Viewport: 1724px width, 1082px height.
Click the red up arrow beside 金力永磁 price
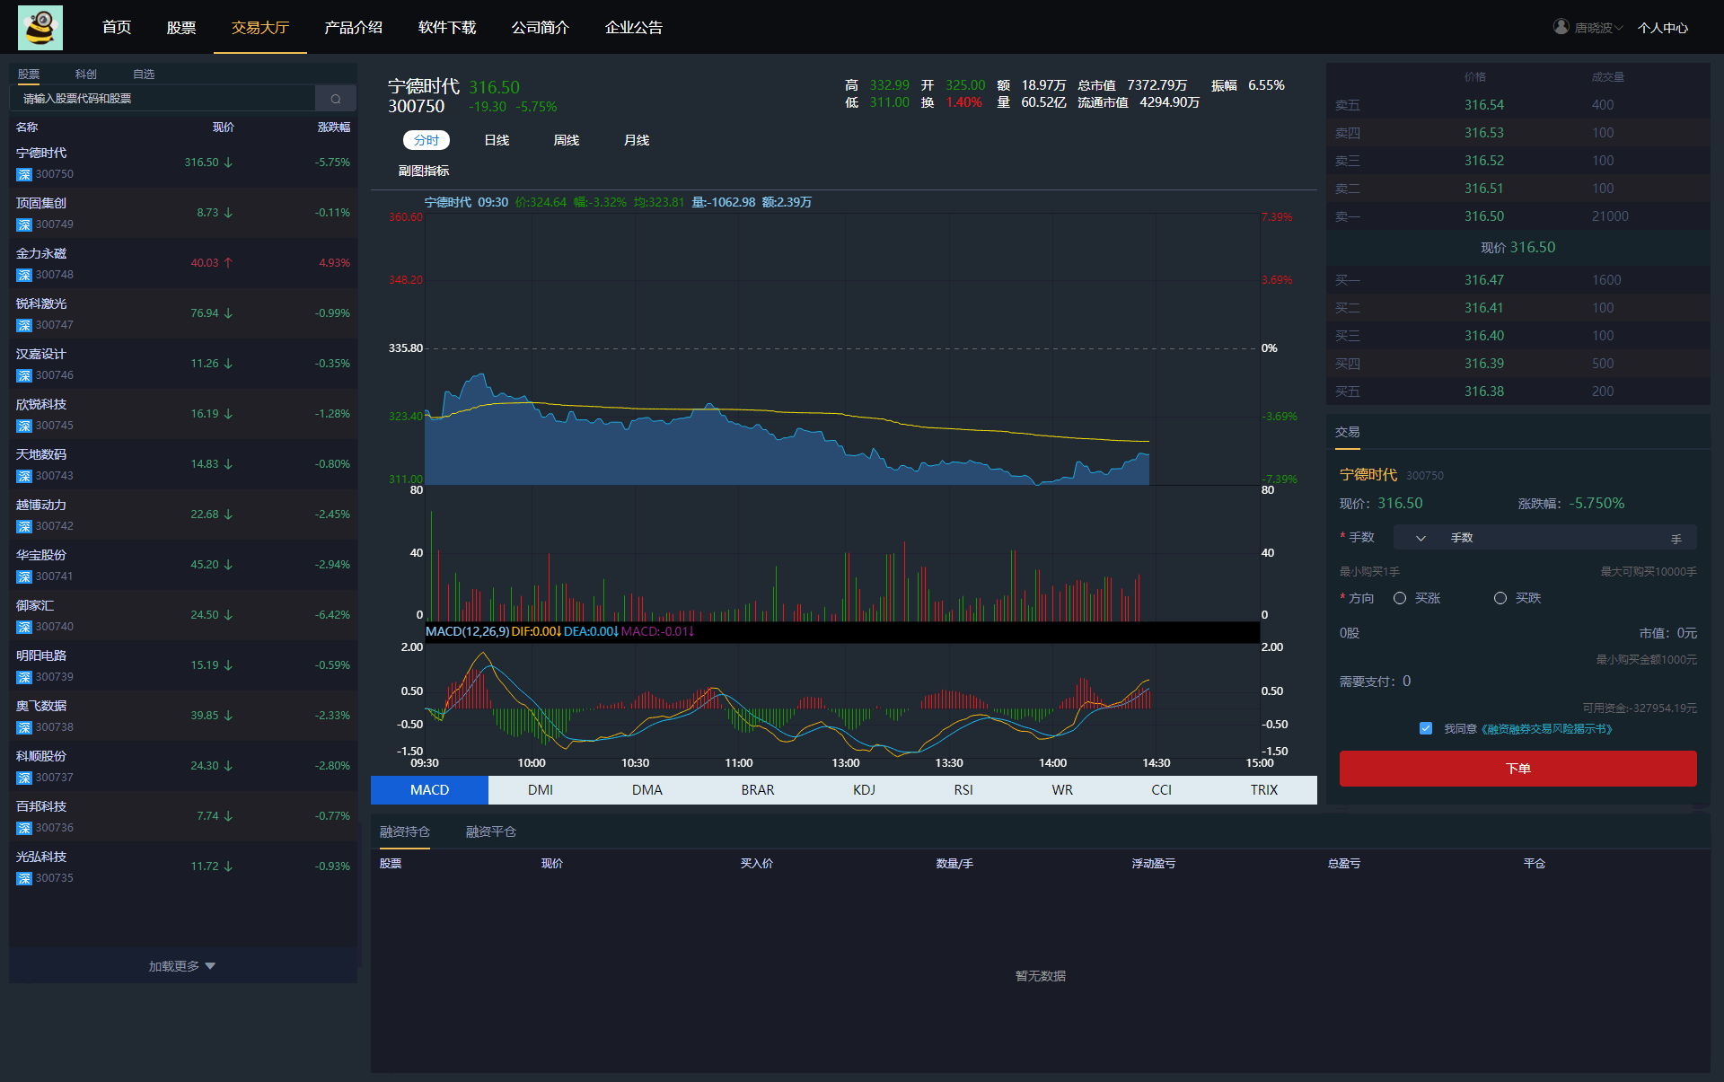click(228, 263)
